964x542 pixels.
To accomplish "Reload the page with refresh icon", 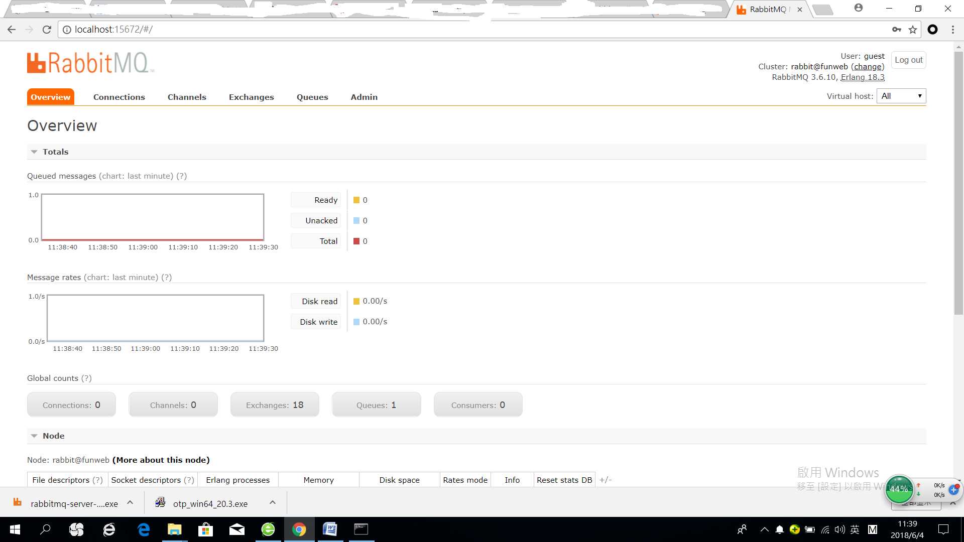I will [x=47, y=30].
